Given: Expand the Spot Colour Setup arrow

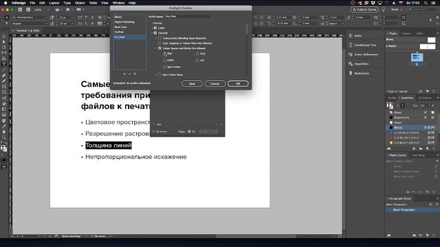Looking at the screenshot, I should [156, 75].
